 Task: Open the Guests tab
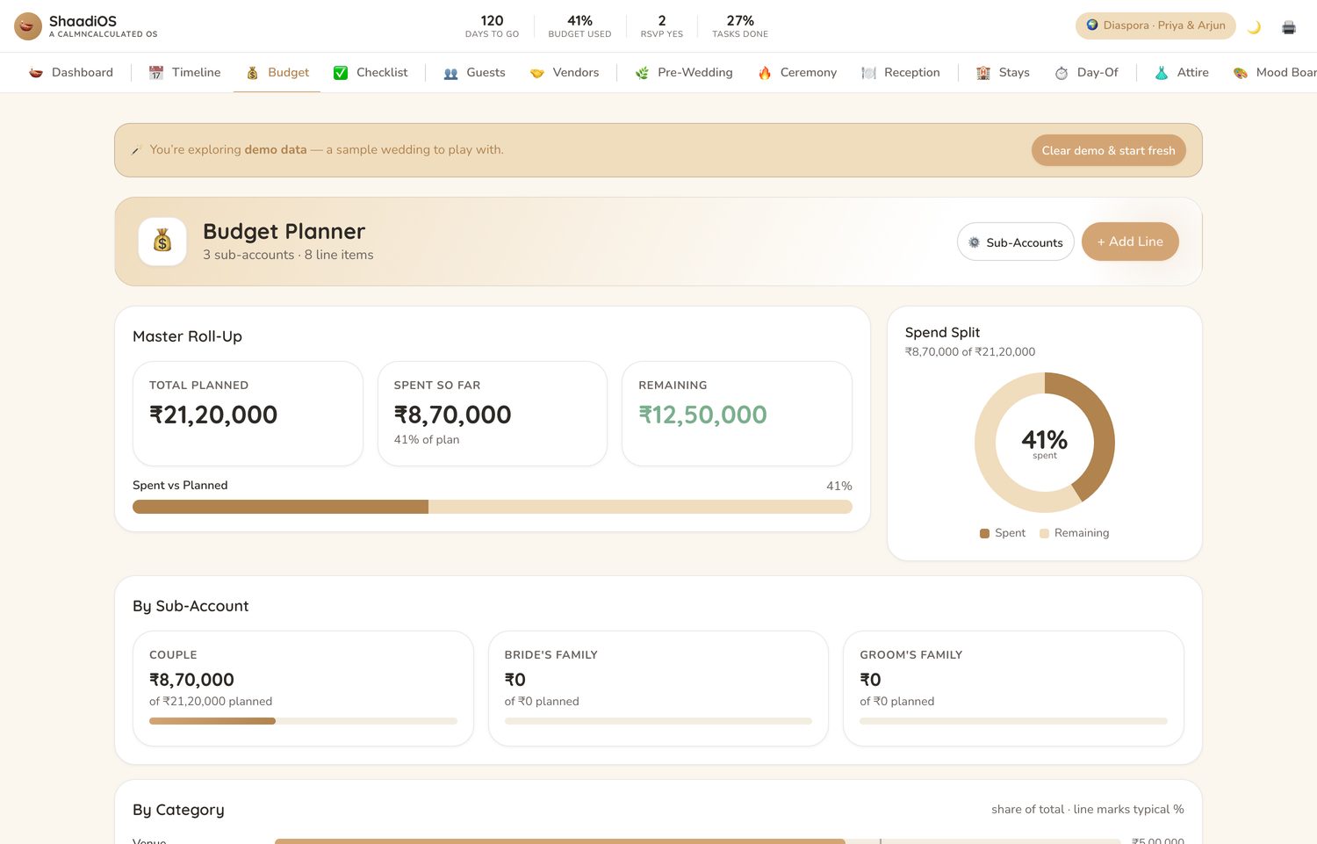[x=474, y=73]
